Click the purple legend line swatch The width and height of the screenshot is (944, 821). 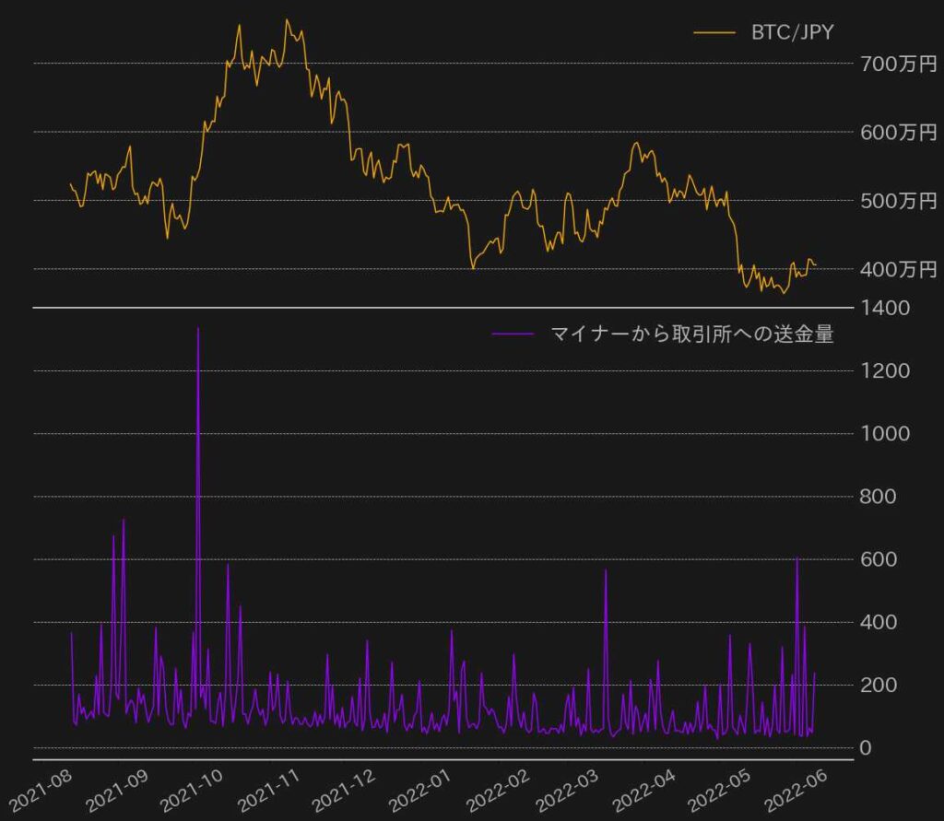pyautogui.click(x=513, y=334)
